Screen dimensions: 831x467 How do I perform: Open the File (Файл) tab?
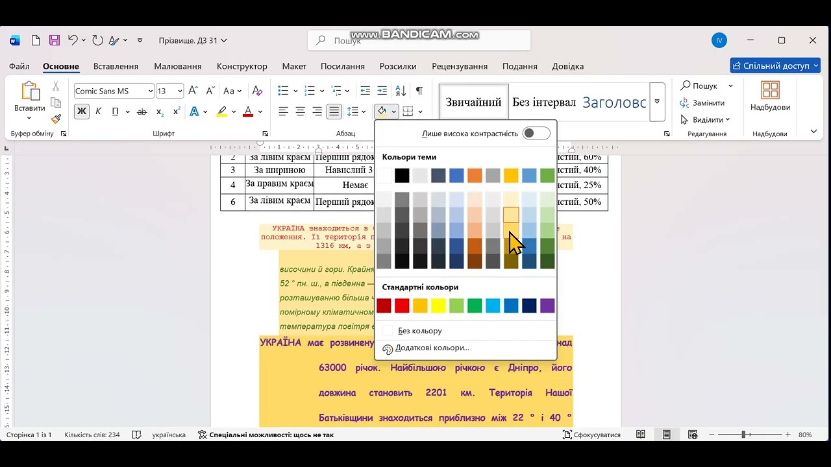coord(19,66)
